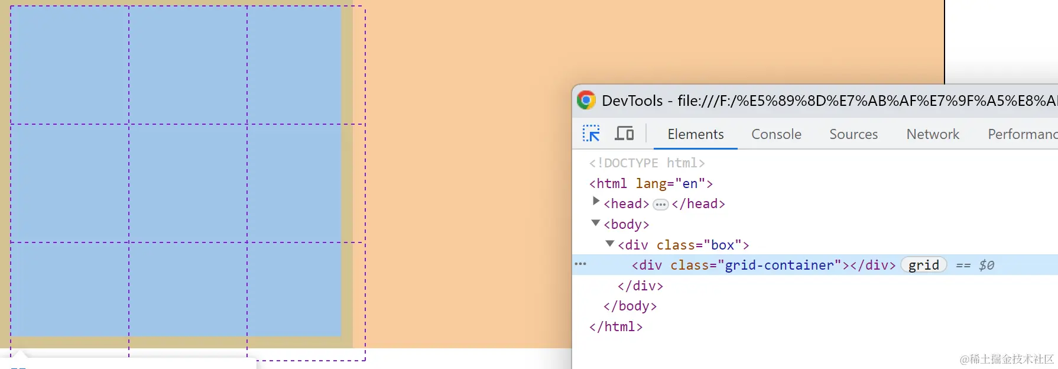Select the closing </html> tag line

point(616,326)
